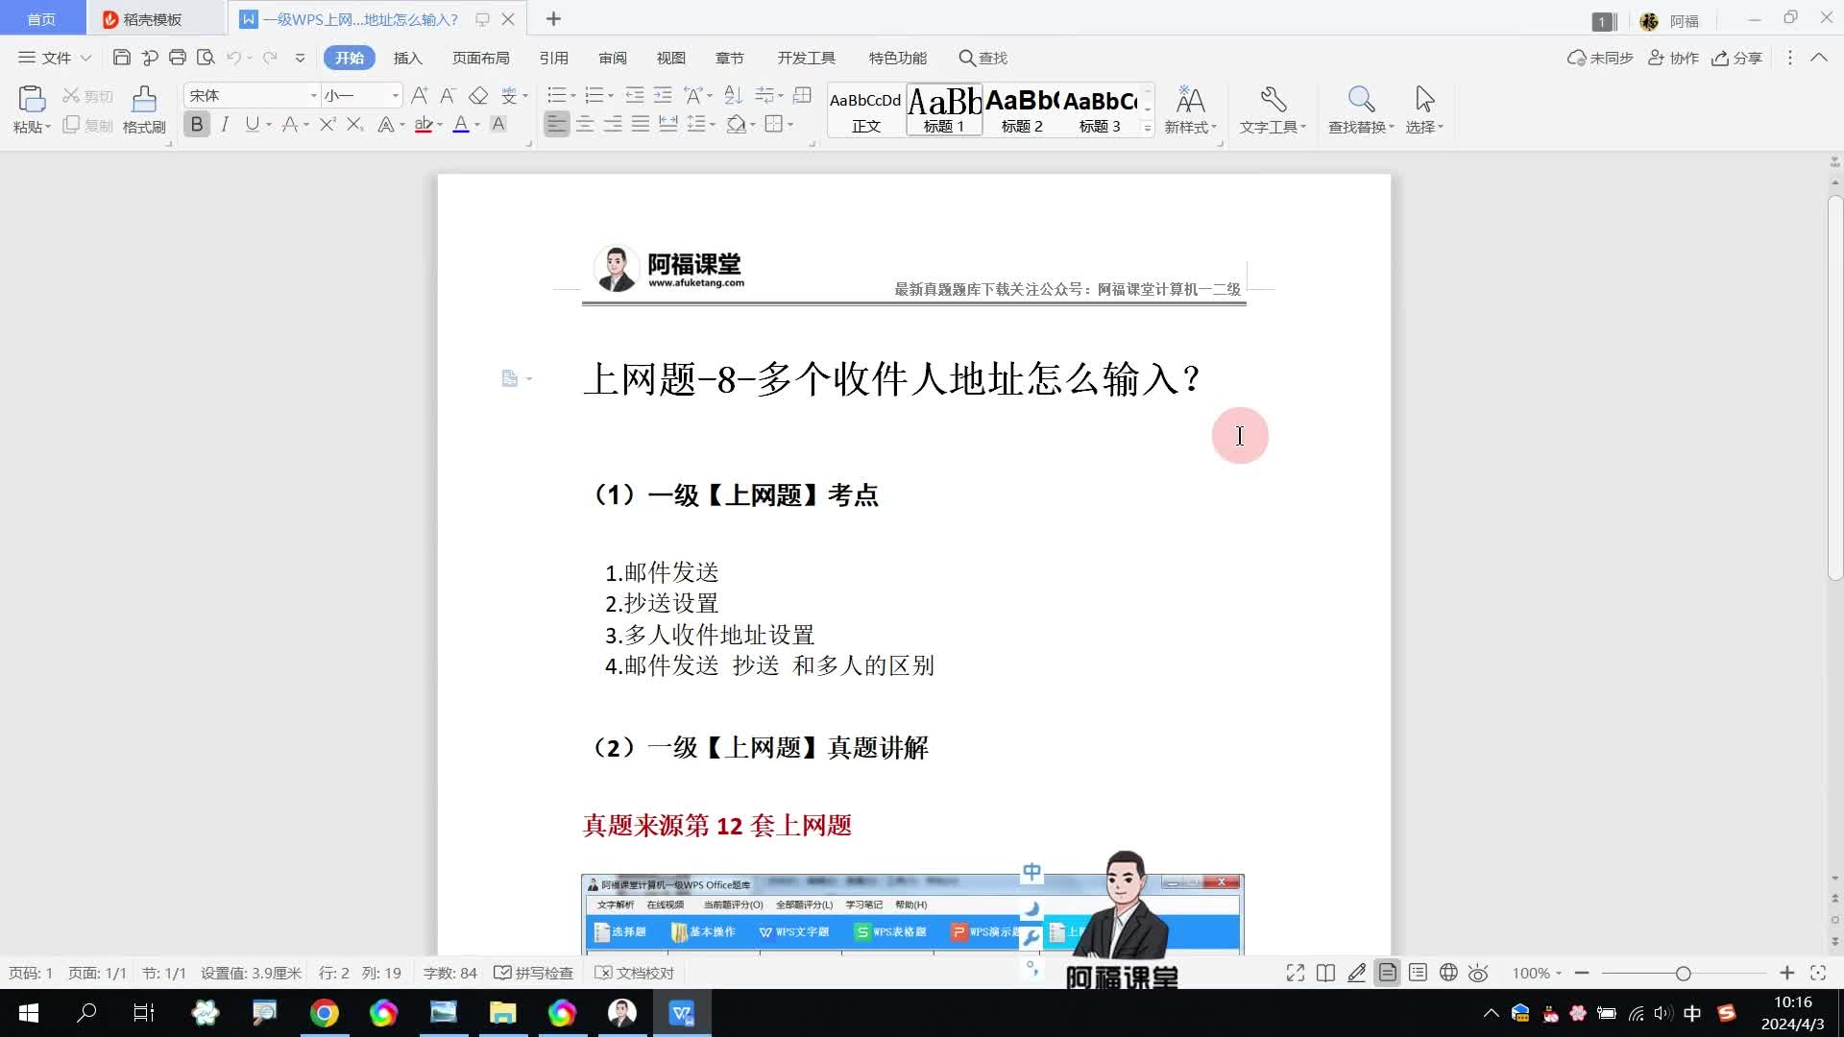Click the zoom slider handle in status bar
Screen dimensions: 1844x1037
[1683, 973]
